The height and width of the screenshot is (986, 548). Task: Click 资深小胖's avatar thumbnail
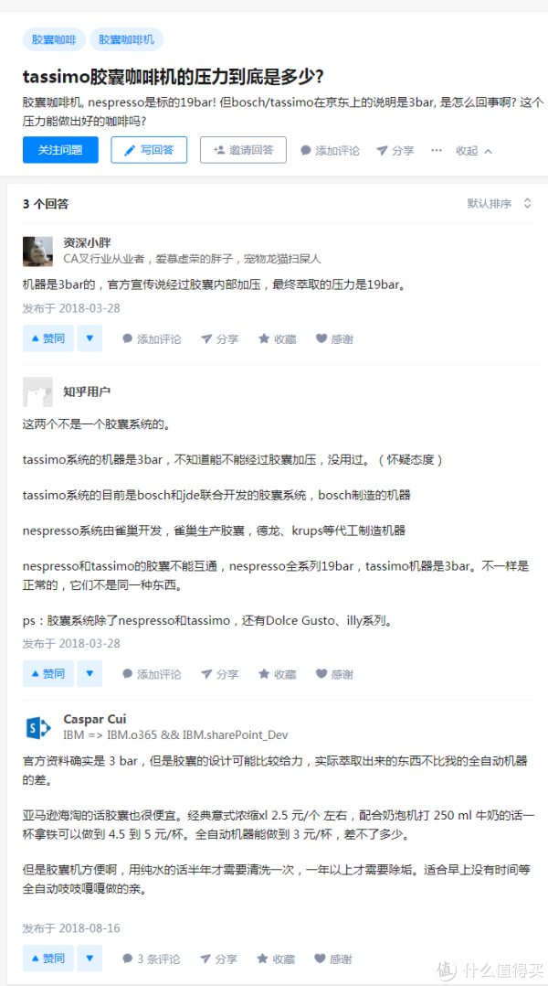tap(37, 252)
